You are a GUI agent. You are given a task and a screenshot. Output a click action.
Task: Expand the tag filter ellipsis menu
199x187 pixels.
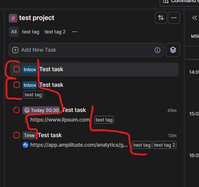click(x=75, y=32)
